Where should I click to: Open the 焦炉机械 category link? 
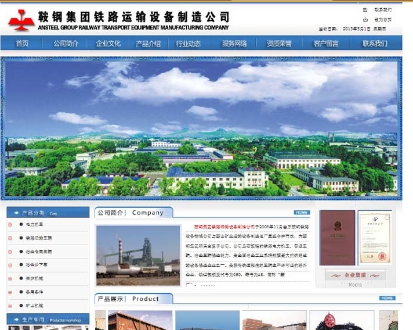click(x=34, y=278)
